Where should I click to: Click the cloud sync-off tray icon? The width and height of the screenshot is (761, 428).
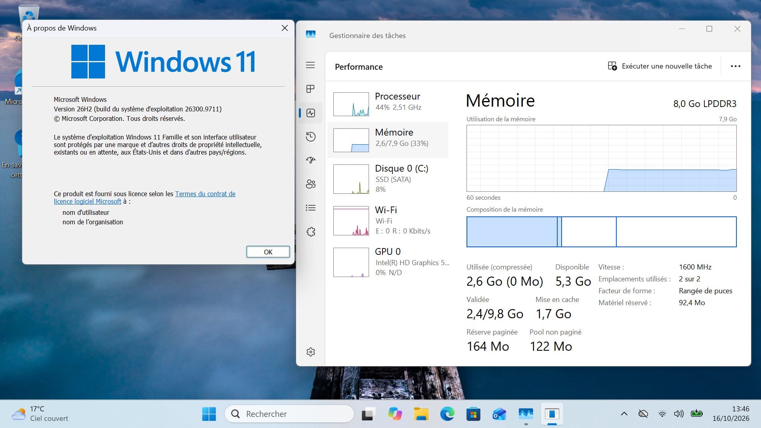click(x=643, y=414)
